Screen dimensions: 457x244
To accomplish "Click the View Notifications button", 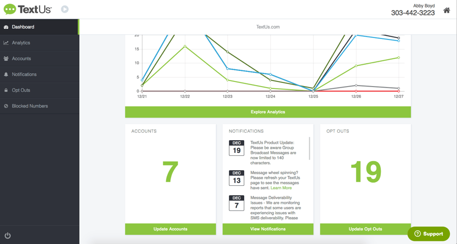I will (x=268, y=229).
